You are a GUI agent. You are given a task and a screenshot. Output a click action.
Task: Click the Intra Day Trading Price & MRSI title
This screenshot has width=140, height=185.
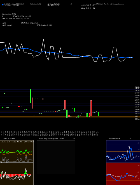57,138
